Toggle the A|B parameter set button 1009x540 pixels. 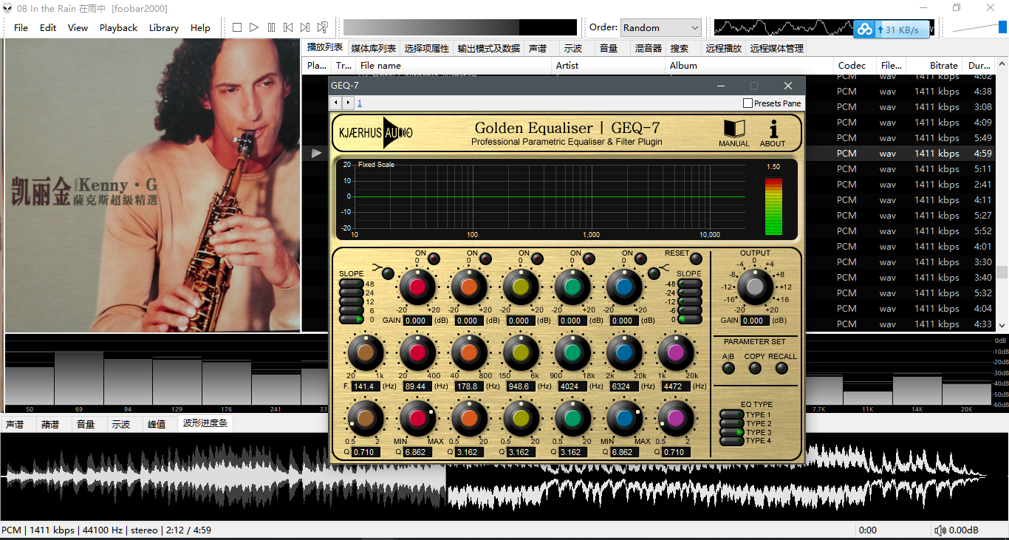[728, 368]
